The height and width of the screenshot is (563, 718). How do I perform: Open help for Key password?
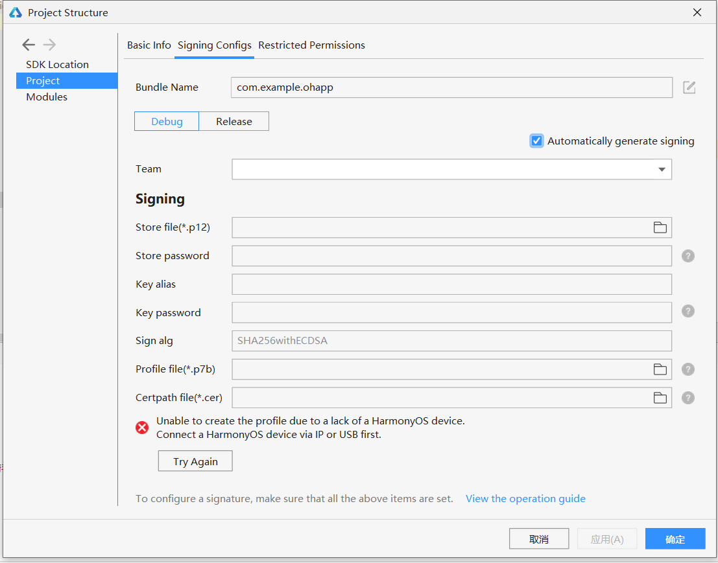[688, 311]
